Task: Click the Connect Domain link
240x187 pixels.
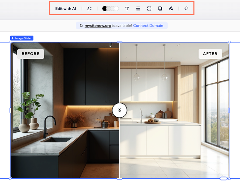Action: tap(148, 26)
